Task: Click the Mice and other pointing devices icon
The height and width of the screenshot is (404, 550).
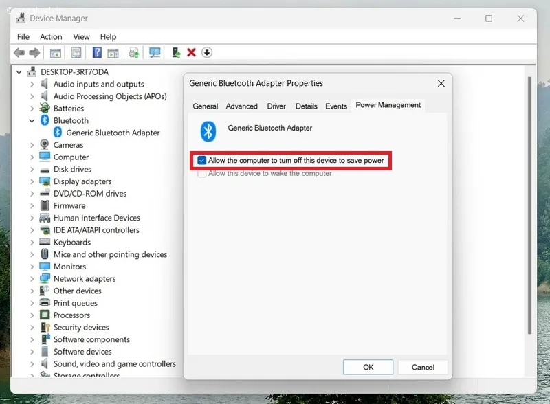Action: 45,254
